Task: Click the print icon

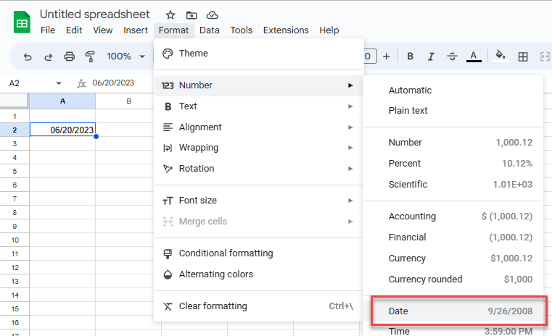Action: [70, 56]
